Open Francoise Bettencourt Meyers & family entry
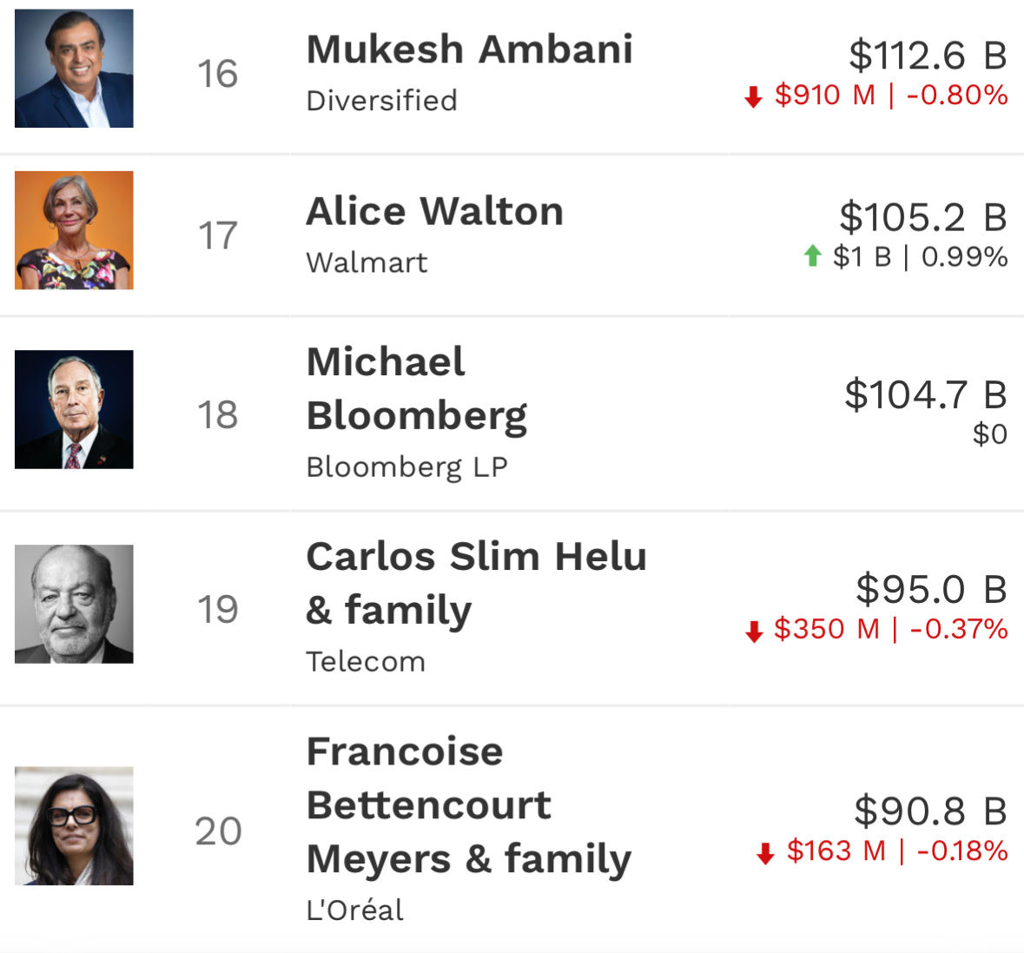 pos(469,804)
